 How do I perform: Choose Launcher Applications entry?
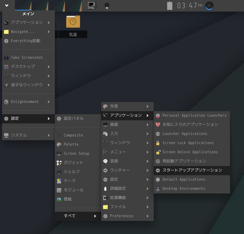coord(192,134)
